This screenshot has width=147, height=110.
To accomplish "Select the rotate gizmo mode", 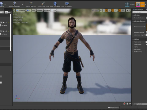I will 96,10.
